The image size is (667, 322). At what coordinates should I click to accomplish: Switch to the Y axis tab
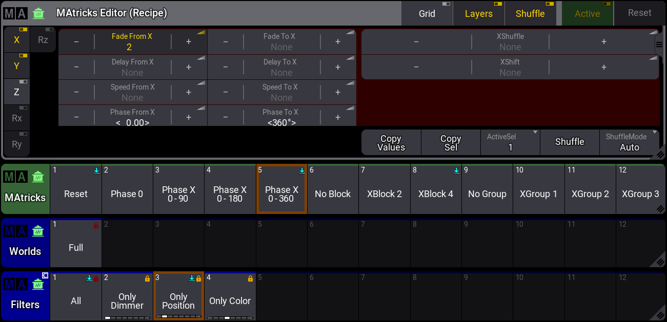pos(17,66)
